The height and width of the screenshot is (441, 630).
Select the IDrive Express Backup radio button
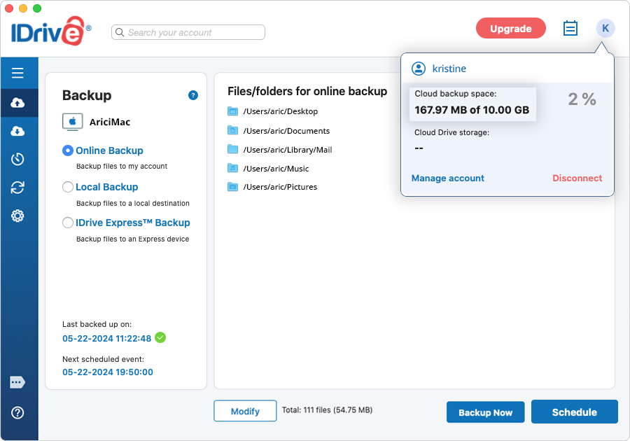coord(67,223)
